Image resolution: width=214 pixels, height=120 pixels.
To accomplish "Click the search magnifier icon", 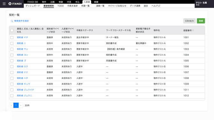I will tap(12, 21).
